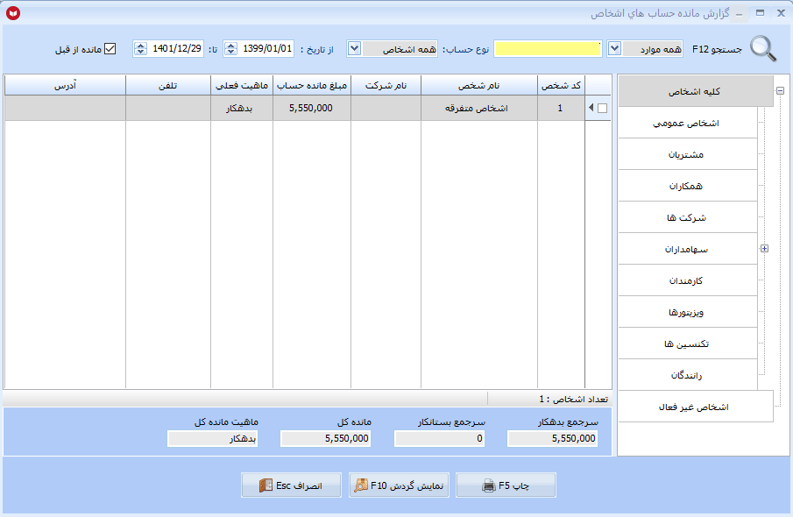This screenshot has width=793, height=517.
Task: Click the نمایش گردش F10 button
Action: point(399,485)
